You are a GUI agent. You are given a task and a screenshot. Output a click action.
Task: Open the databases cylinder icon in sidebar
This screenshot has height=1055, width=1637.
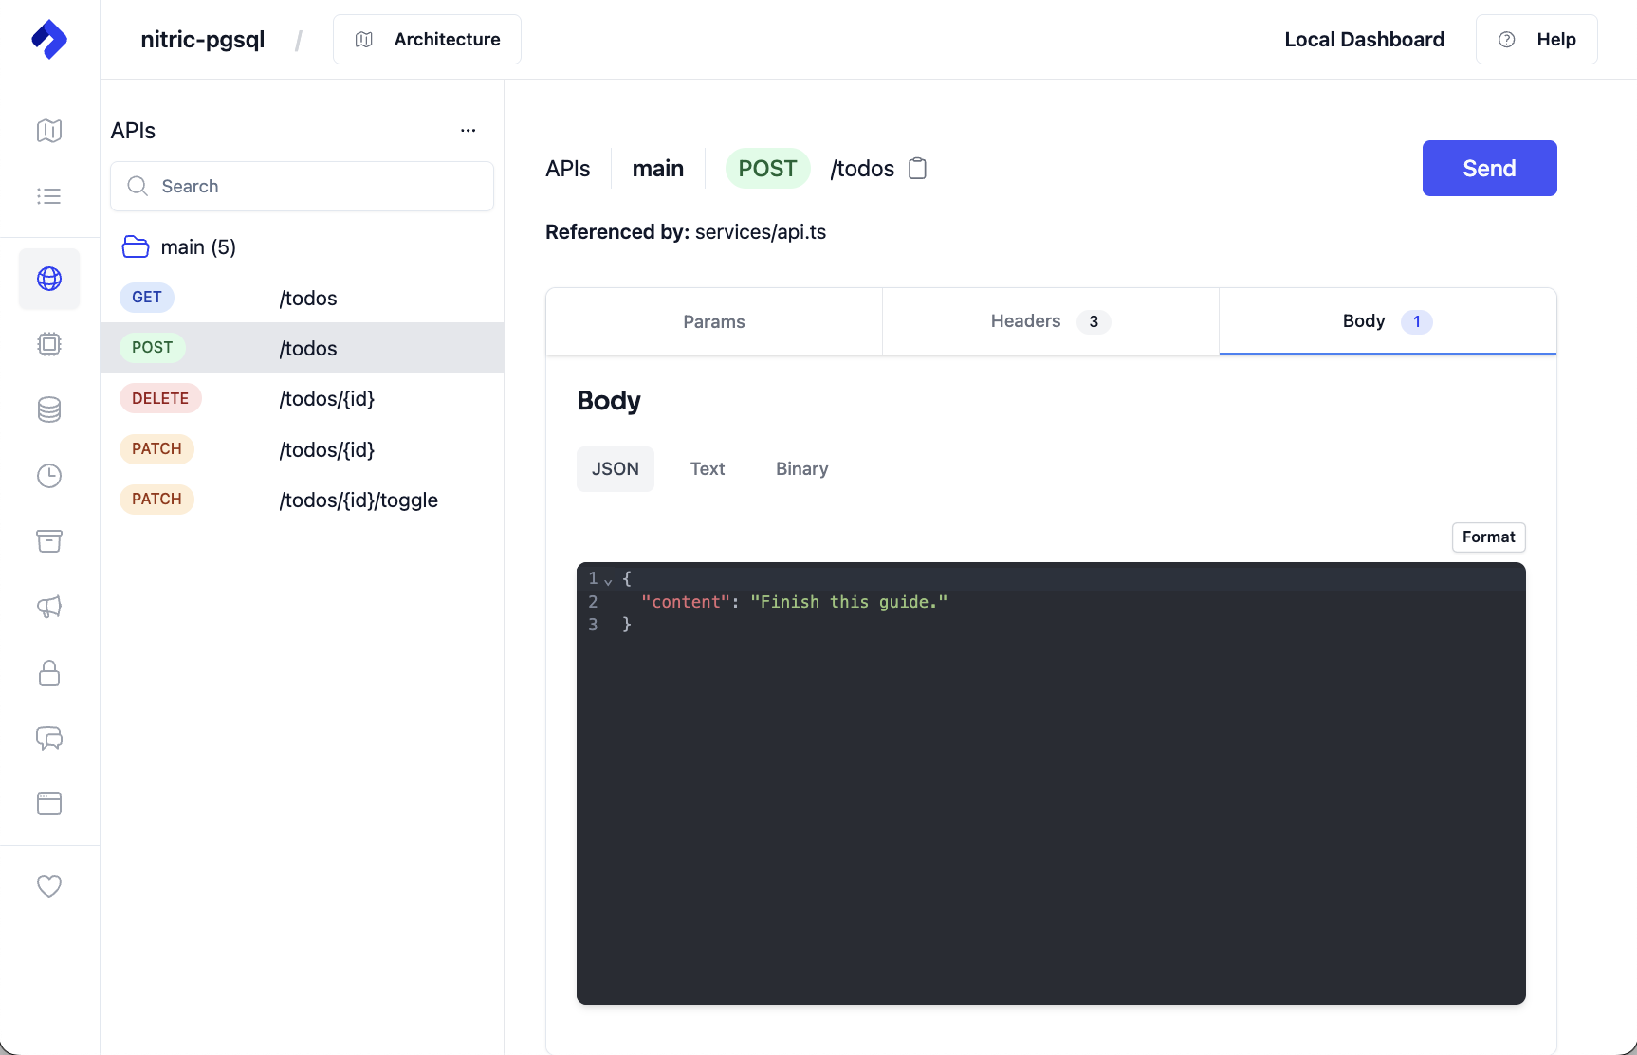pos(49,409)
